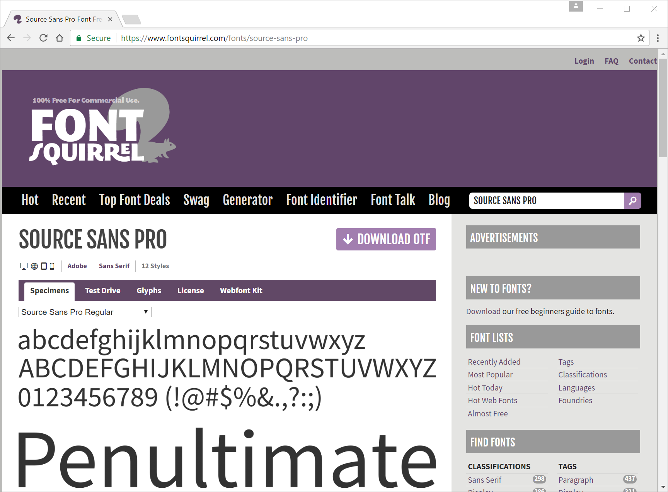The height and width of the screenshot is (492, 668).
Task: Close the Source Sans Pro browser tab
Action: point(110,19)
